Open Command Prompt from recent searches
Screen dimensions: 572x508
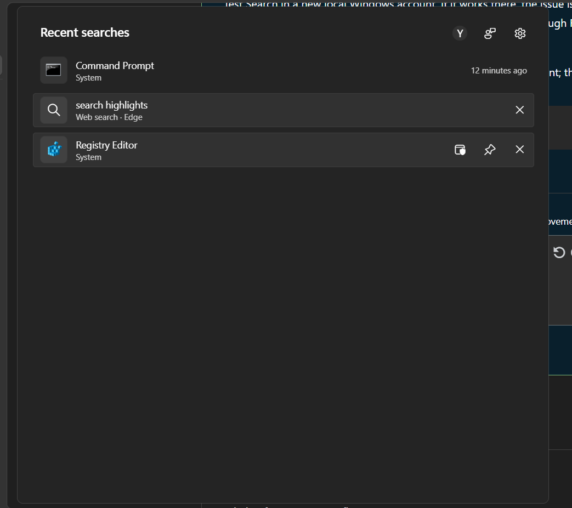pos(284,70)
